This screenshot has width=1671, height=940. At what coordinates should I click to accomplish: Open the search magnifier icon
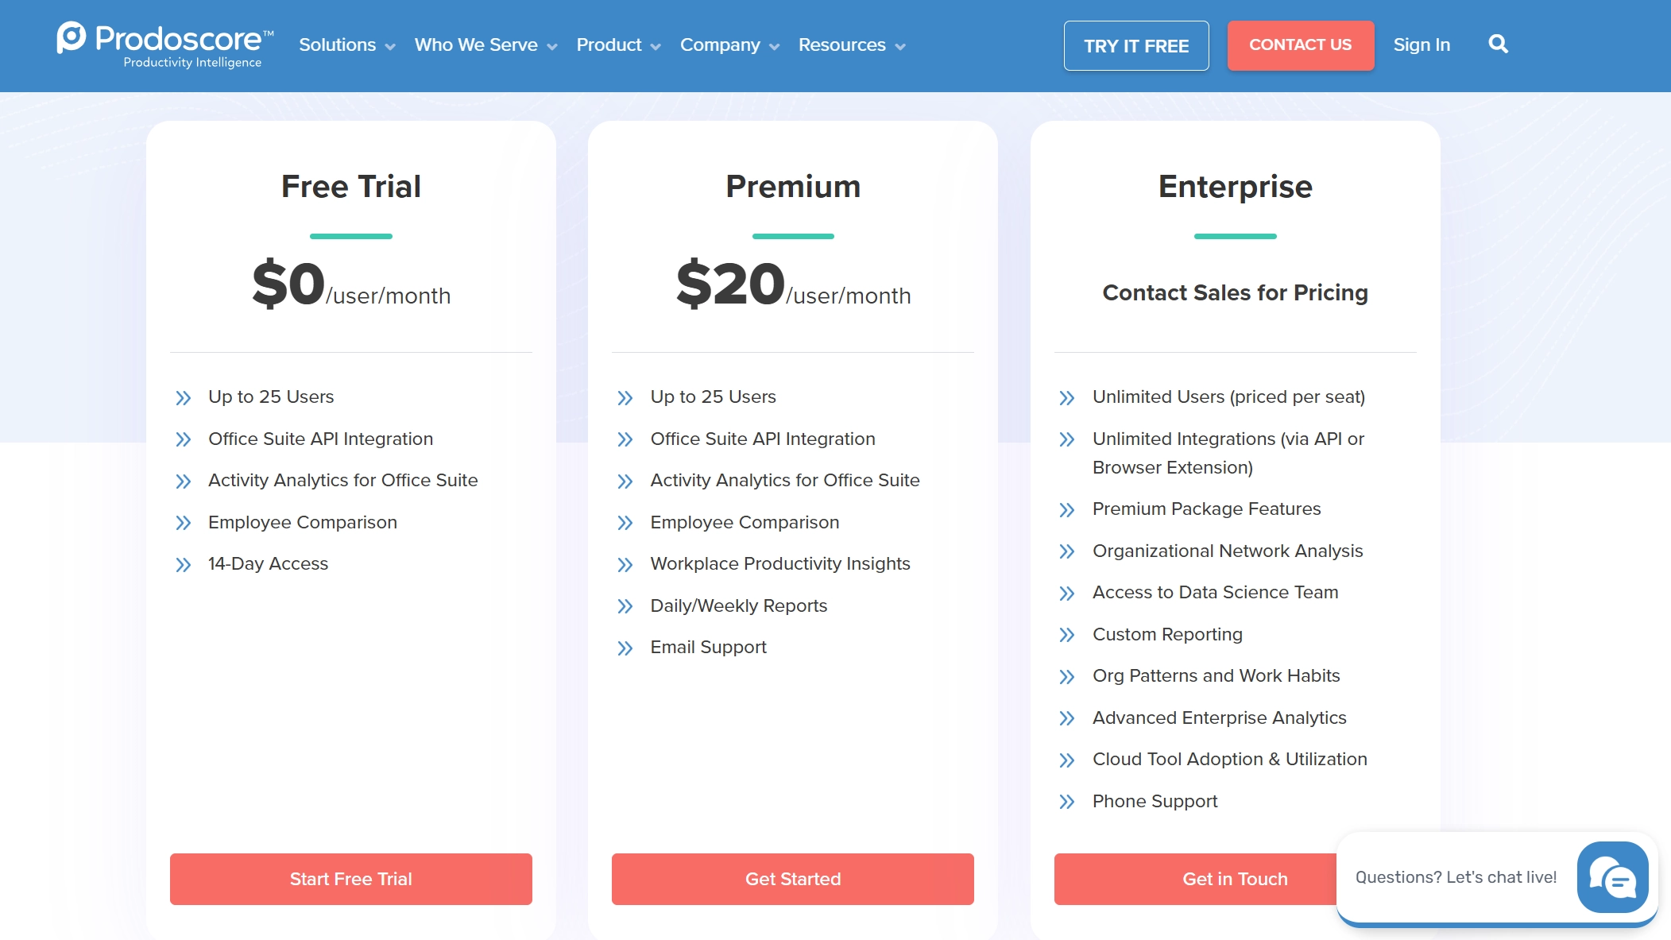tap(1499, 44)
